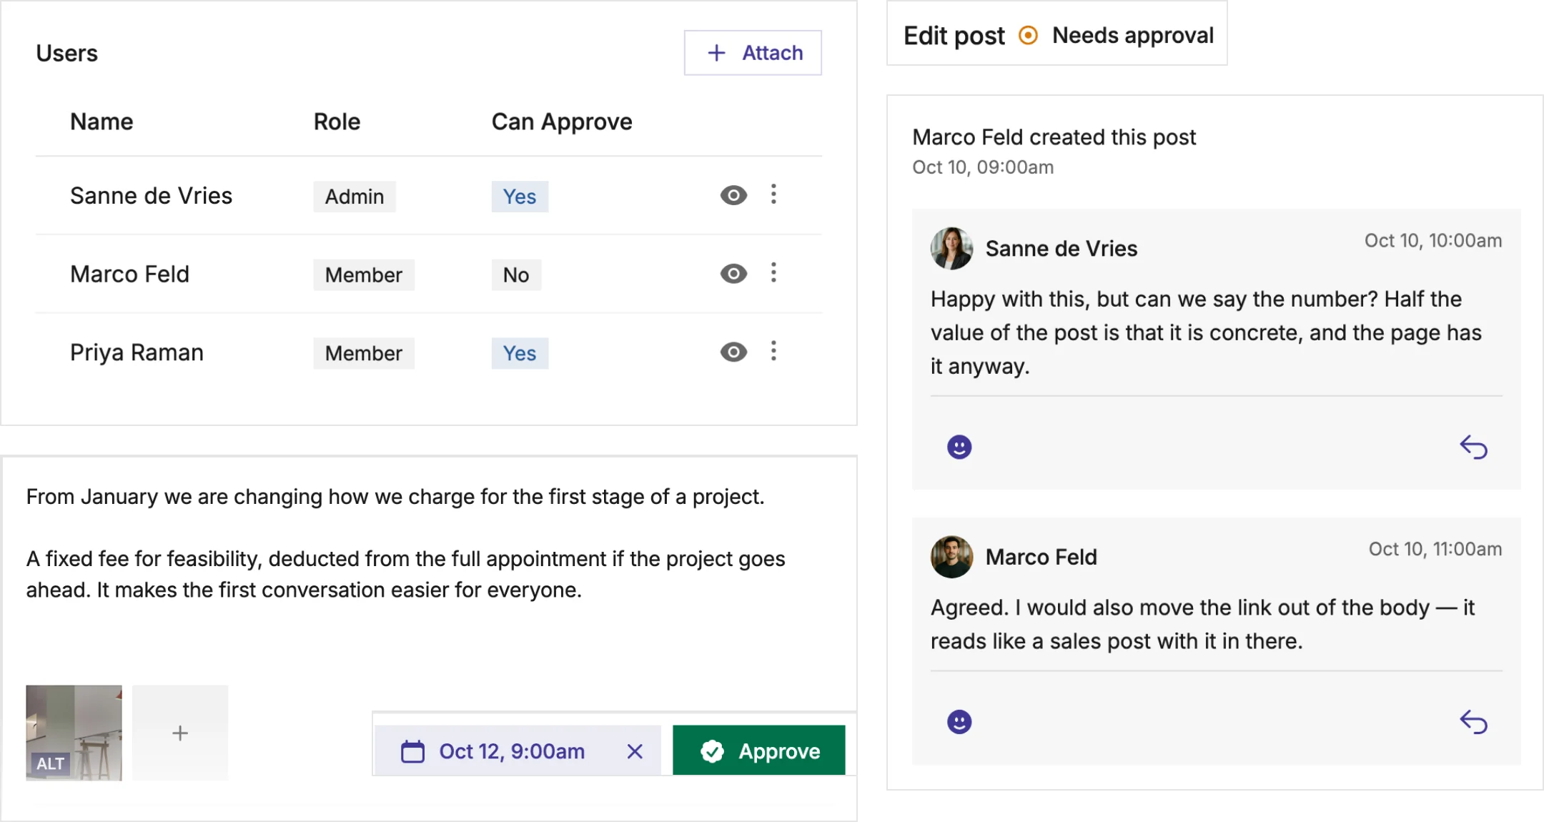Open the calendar icon in schedule chip
Screen dimensions: 1544x822
[412, 751]
